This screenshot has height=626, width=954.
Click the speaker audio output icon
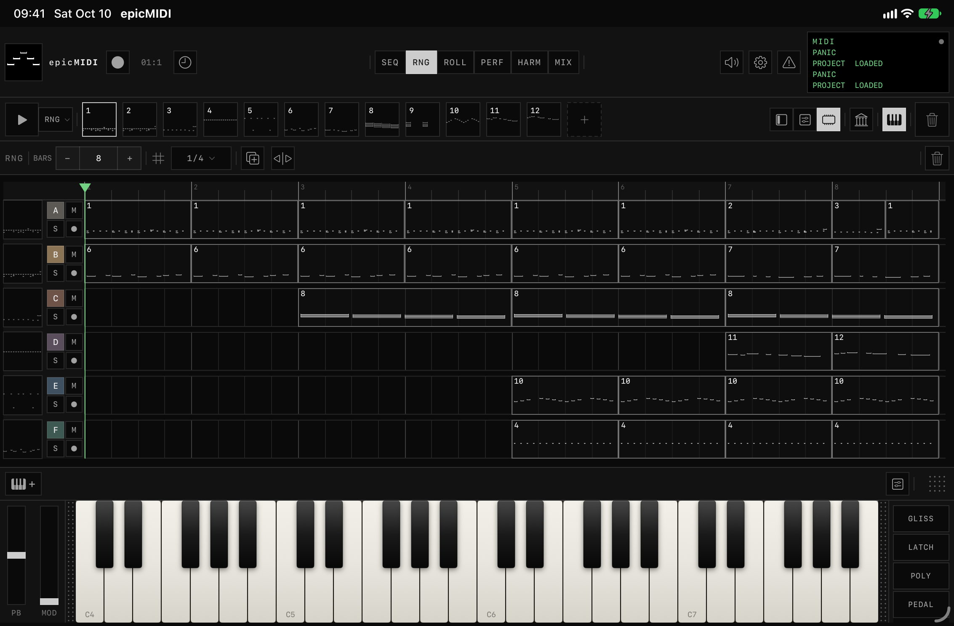click(732, 62)
